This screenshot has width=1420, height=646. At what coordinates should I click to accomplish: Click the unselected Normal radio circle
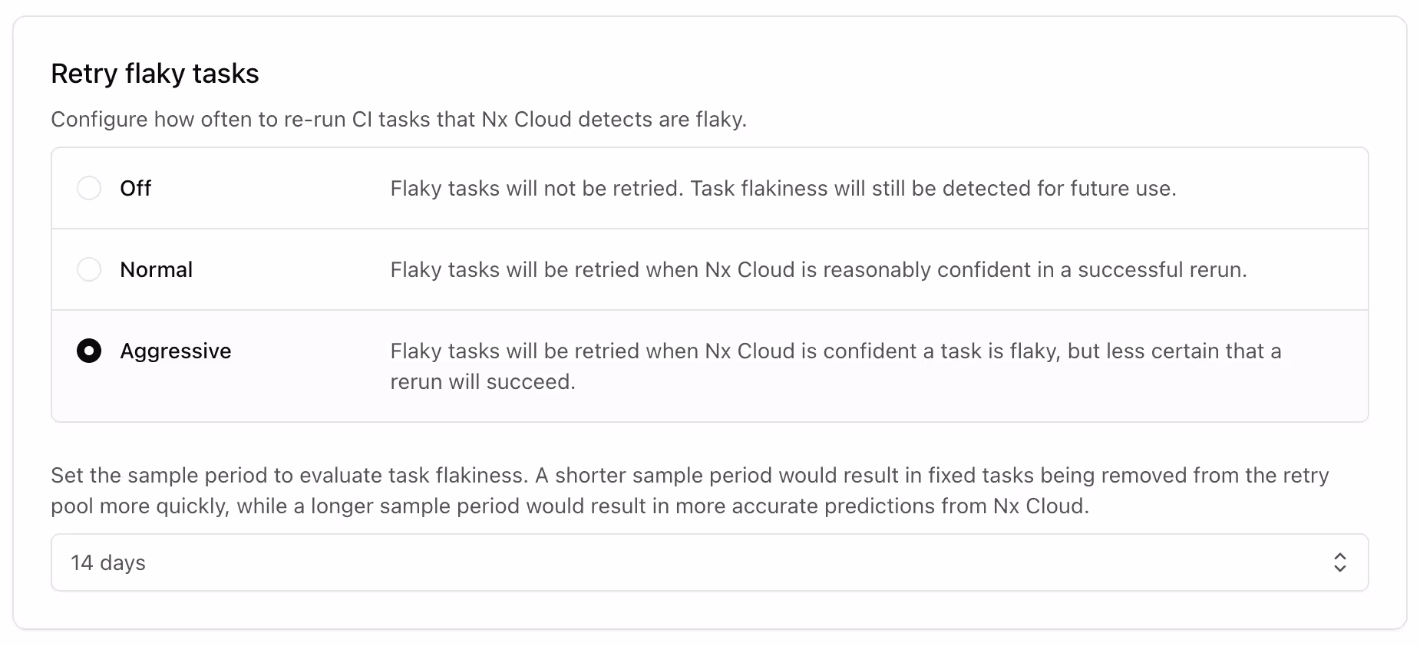click(x=89, y=269)
